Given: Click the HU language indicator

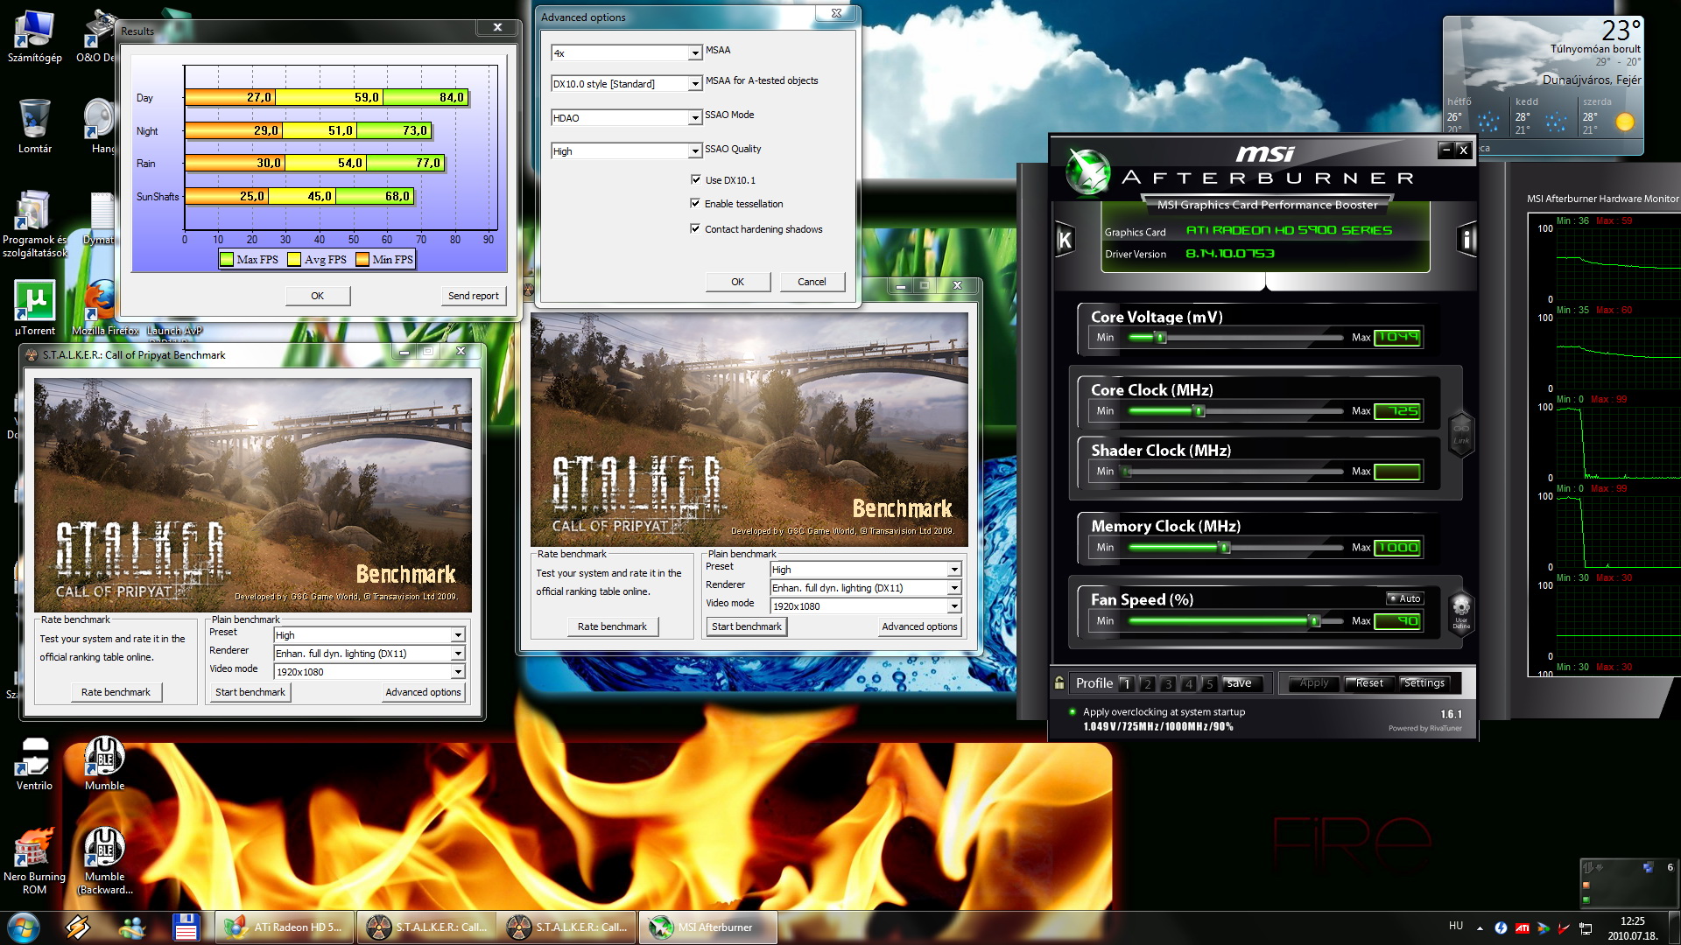Looking at the screenshot, I should click(1456, 926).
